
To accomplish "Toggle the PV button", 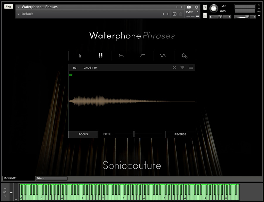I will [x=259, y=16].
